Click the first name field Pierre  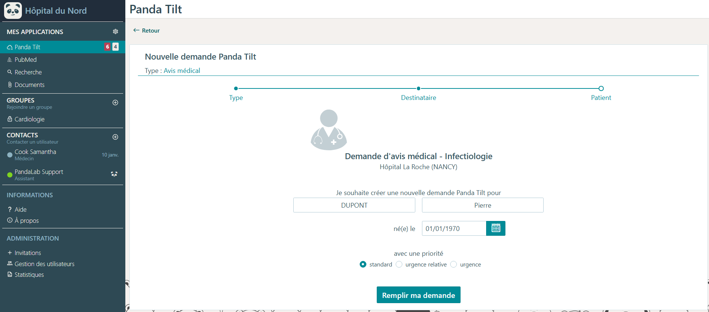482,205
